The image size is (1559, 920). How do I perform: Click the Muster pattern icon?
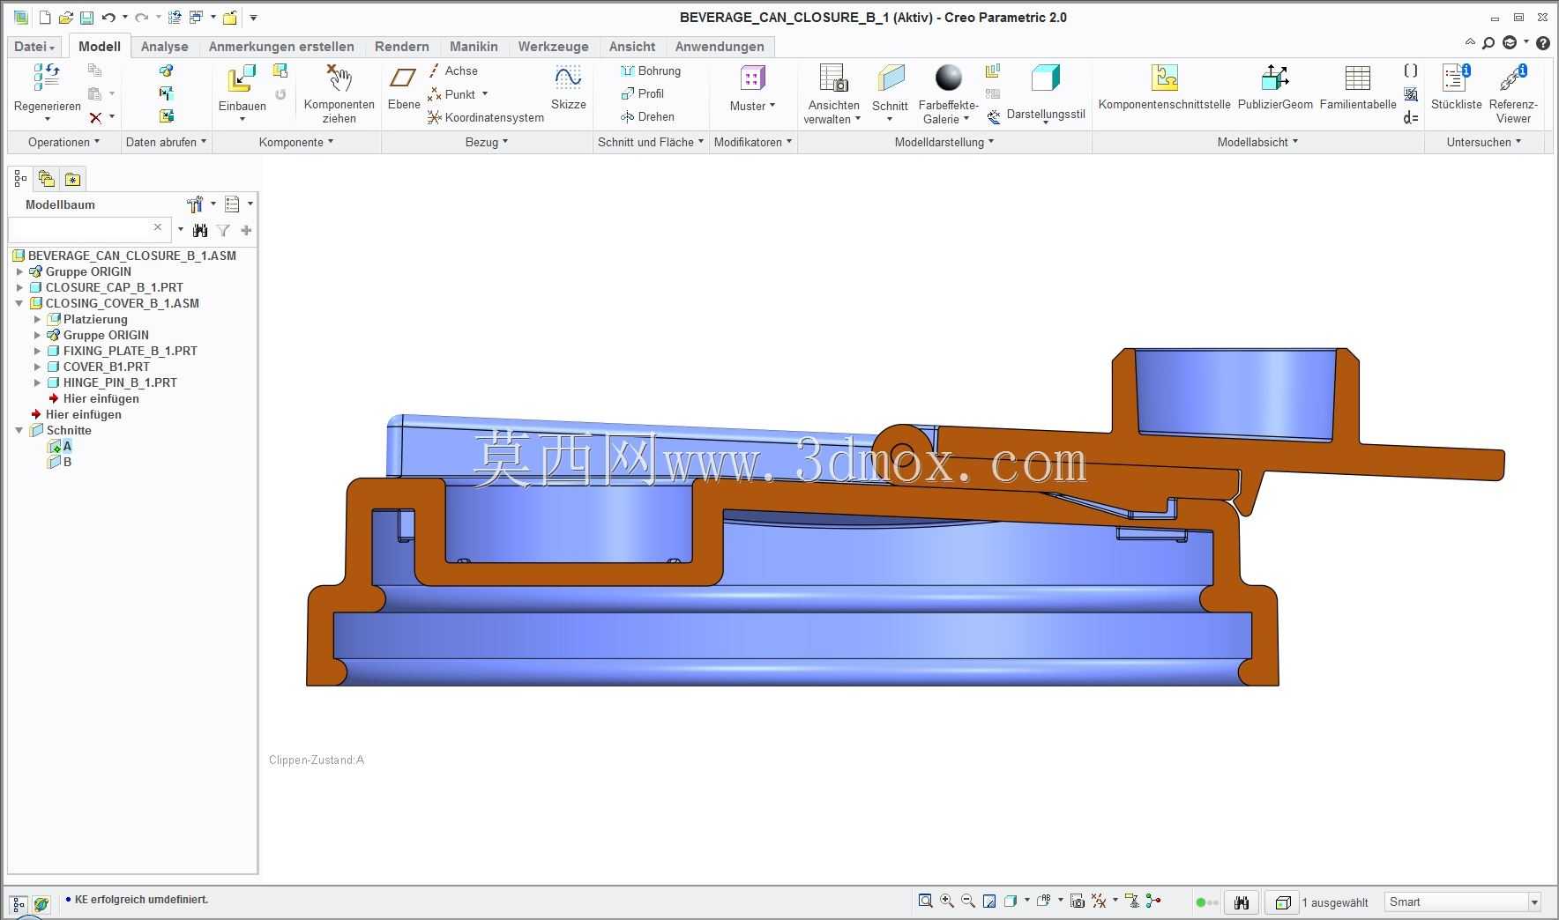click(x=751, y=78)
